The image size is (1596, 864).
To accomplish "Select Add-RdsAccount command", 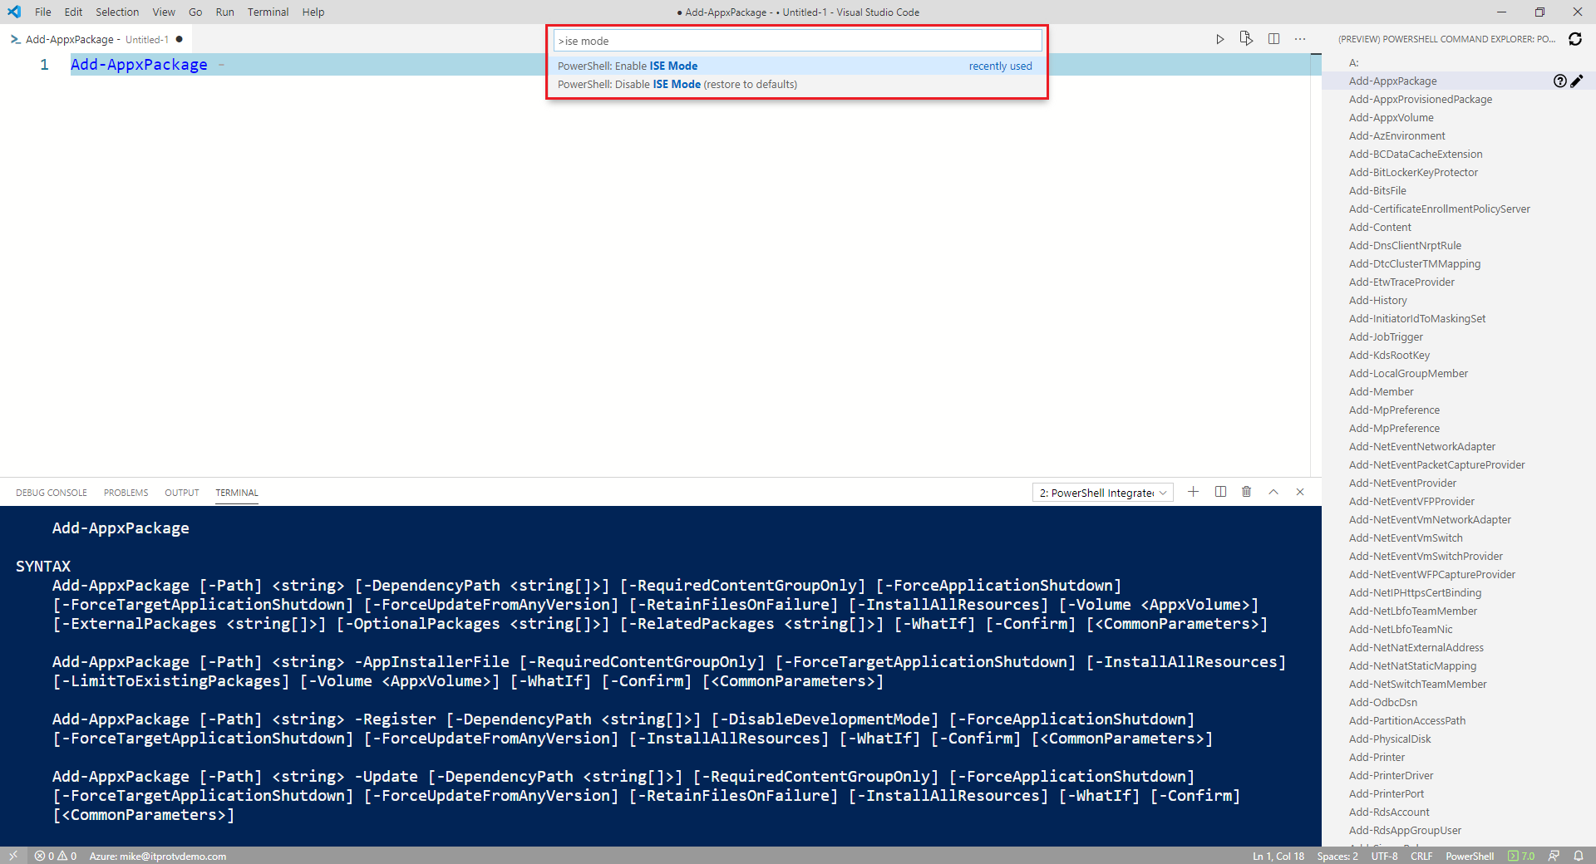I will pyautogui.click(x=1389, y=812).
